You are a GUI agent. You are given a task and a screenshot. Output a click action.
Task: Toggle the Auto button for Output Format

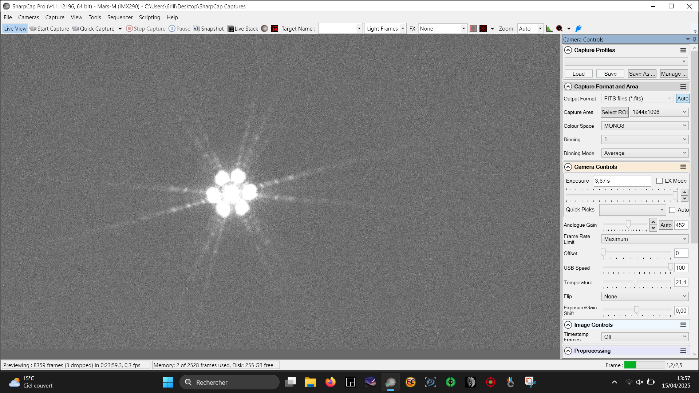(683, 99)
